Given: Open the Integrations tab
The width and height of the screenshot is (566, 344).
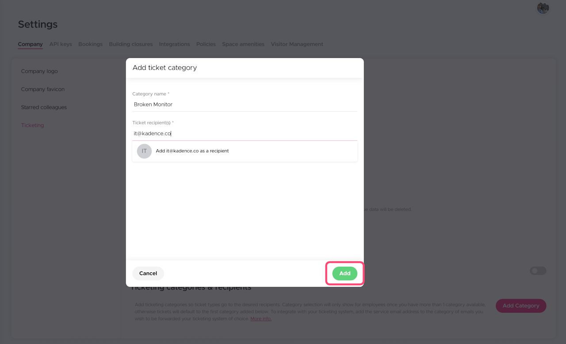Looking at the screenshot, I should tap(174, 44).
